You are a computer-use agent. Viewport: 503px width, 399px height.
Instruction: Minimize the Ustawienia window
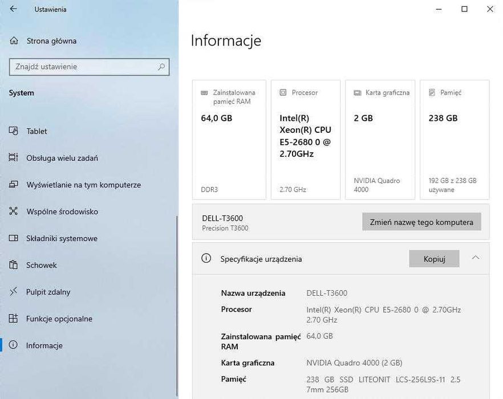tap(439, 9)
